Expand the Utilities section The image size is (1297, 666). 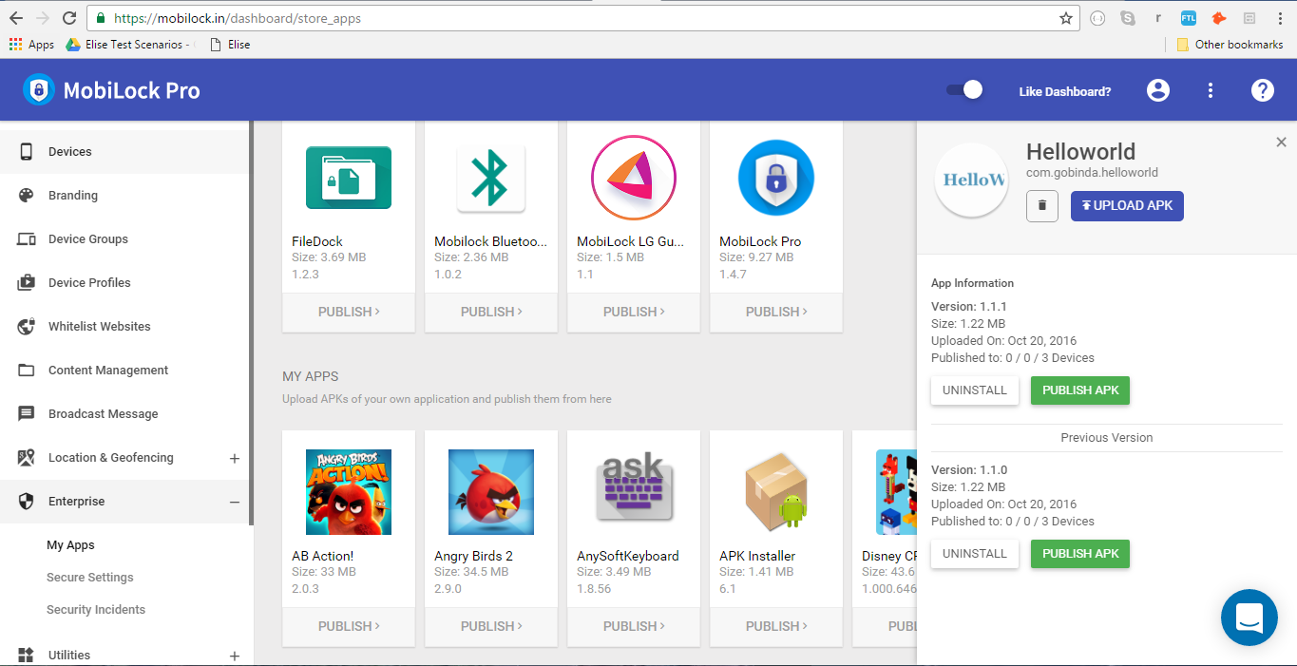coord(235,656)
